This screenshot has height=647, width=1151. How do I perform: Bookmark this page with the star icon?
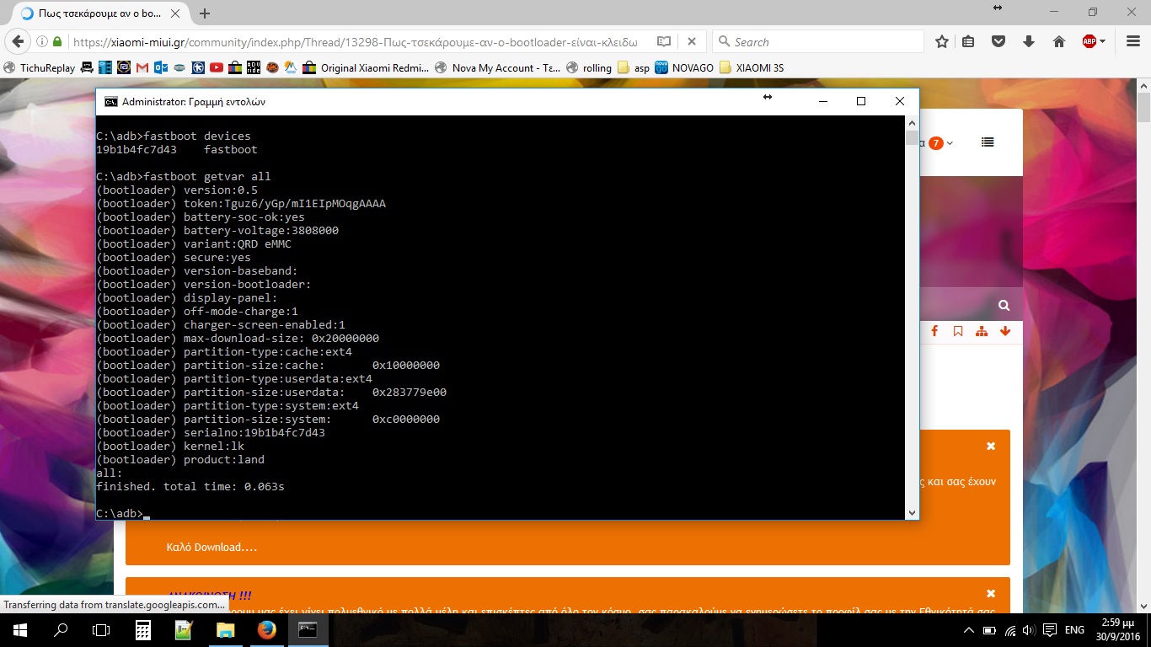click(942, 42)
